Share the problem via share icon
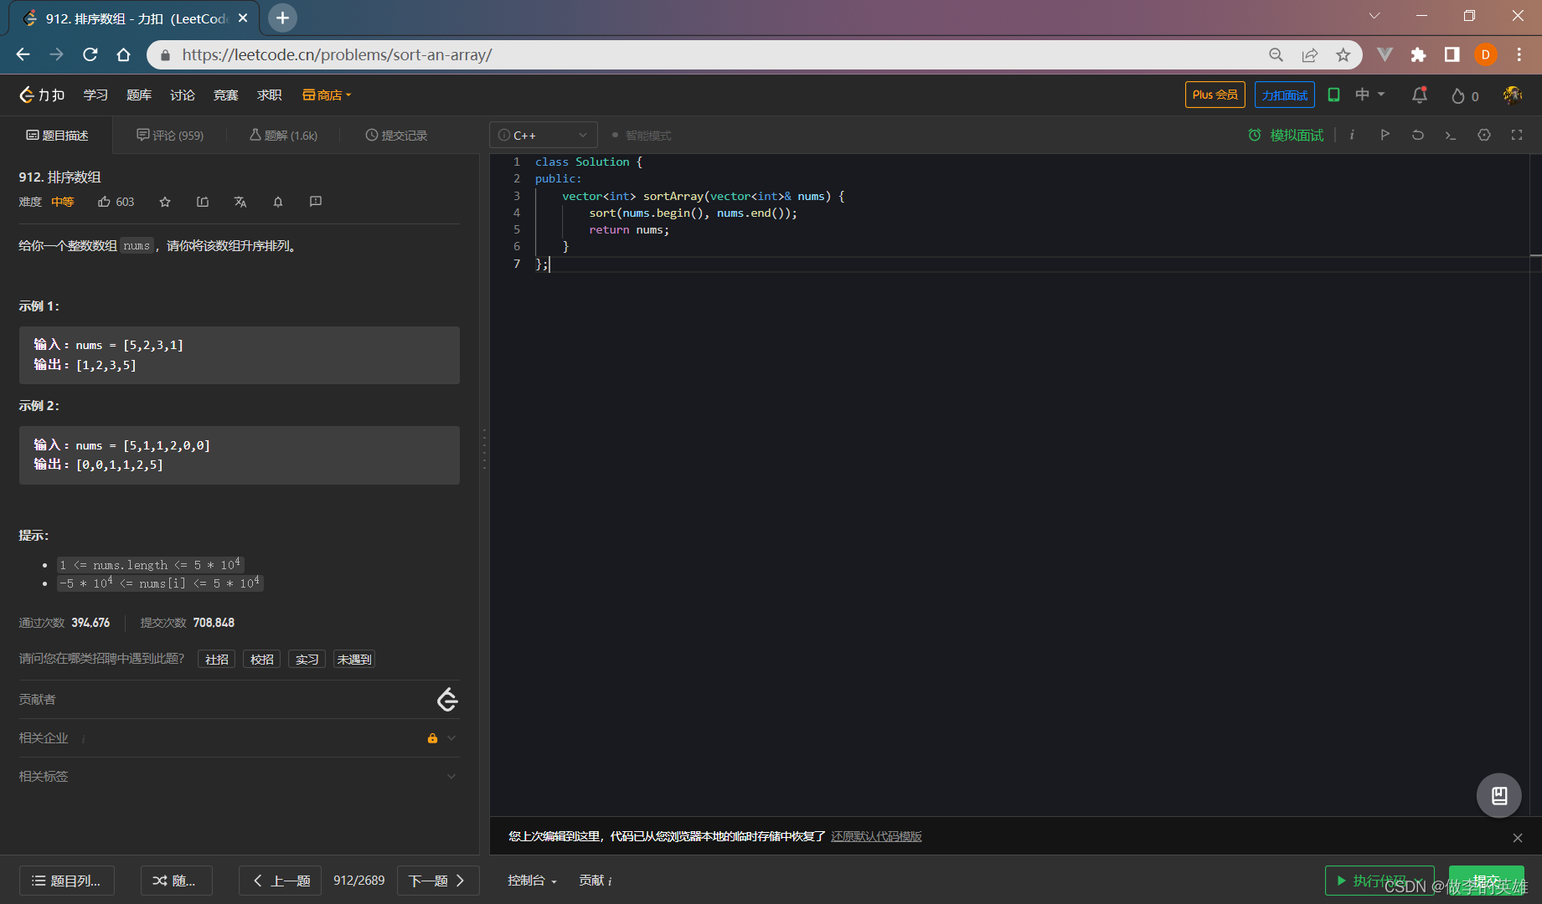Image resolution: width=1542 pixels, height=904 pixels. click(203, 202)
